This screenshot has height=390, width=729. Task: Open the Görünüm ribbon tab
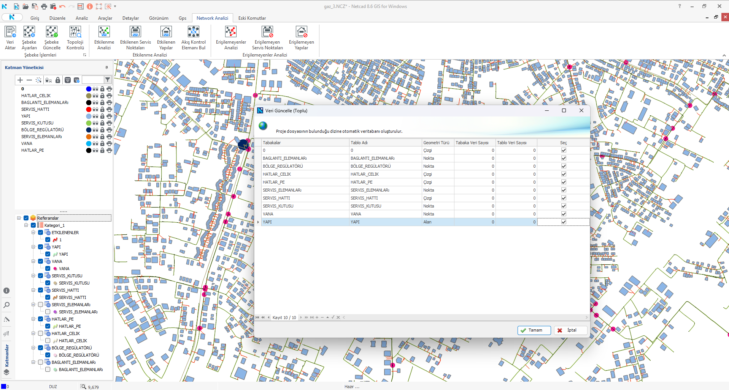[159, 18]
